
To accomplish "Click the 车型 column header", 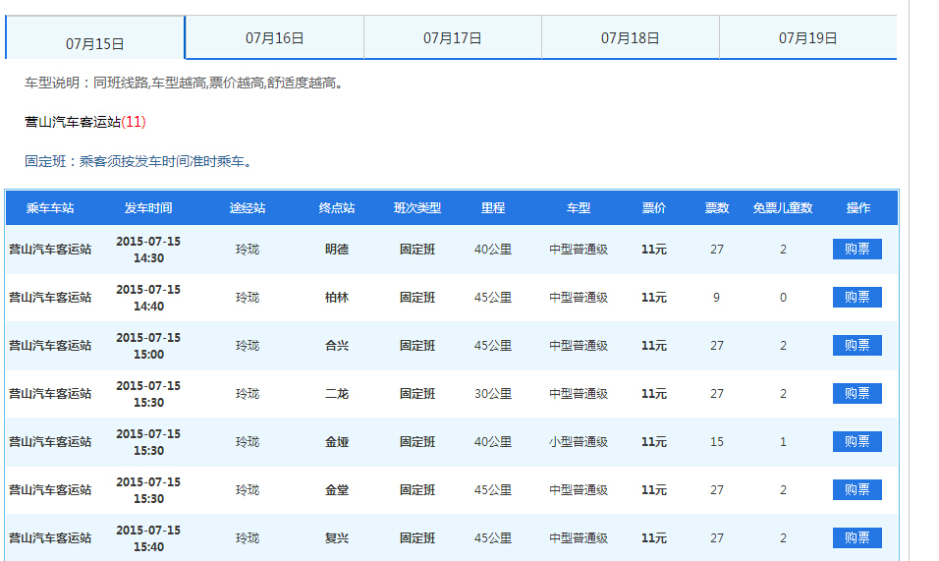I will point(579,208).
